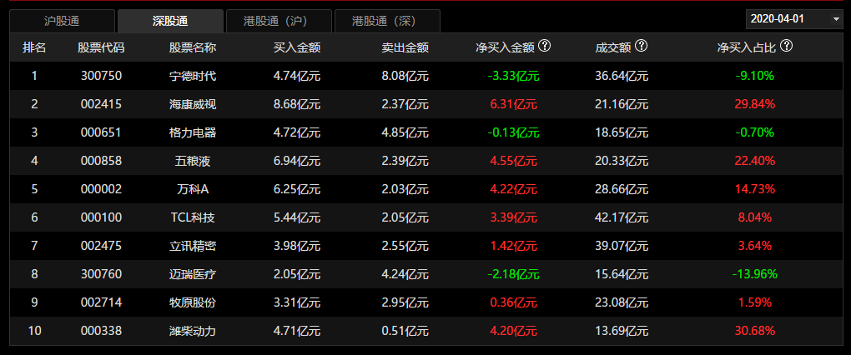Select stock code 000858
The image size is (851, 355).
pyautogui.click(x=101, y=161)
